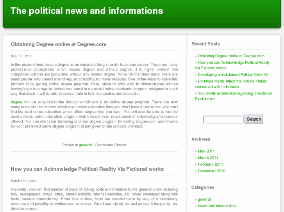Open recent post 'Developing a web based Political Click Kit'
The height and width of the screenshot is (212, 284).
tap(233, 75)
